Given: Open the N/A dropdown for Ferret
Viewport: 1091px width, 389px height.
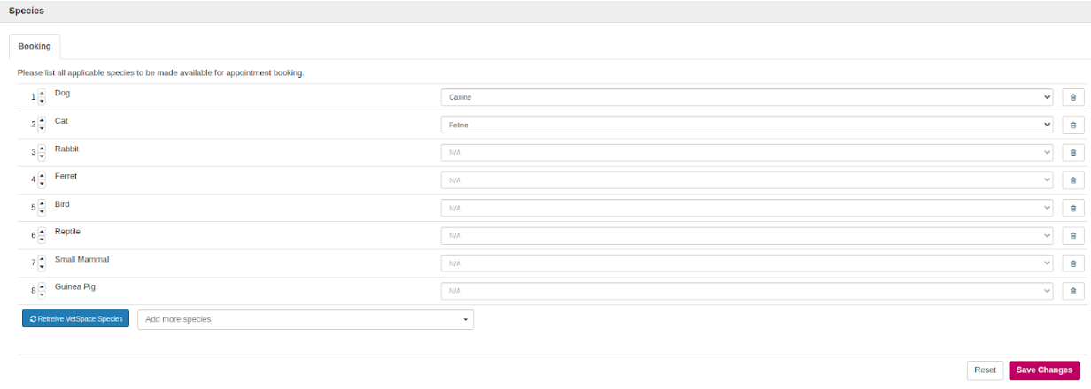Looking at the screenshot, I should click(x=747, y=180).
